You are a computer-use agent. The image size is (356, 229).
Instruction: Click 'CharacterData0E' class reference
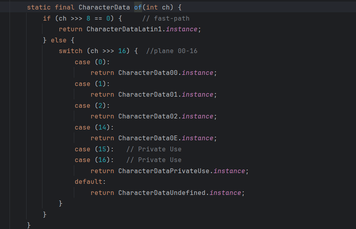148,138
